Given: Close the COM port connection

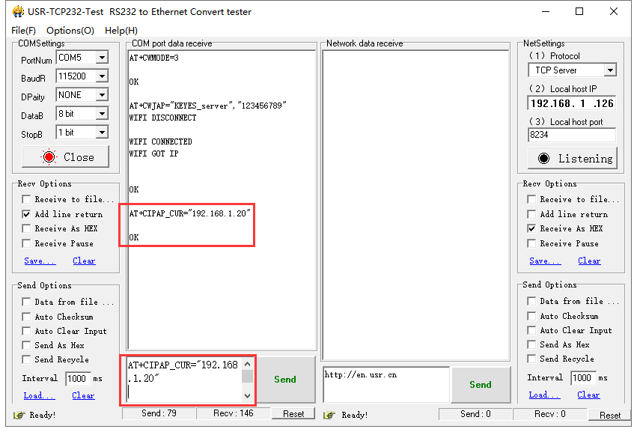Looking at the screenshot, I should [65, 157].
